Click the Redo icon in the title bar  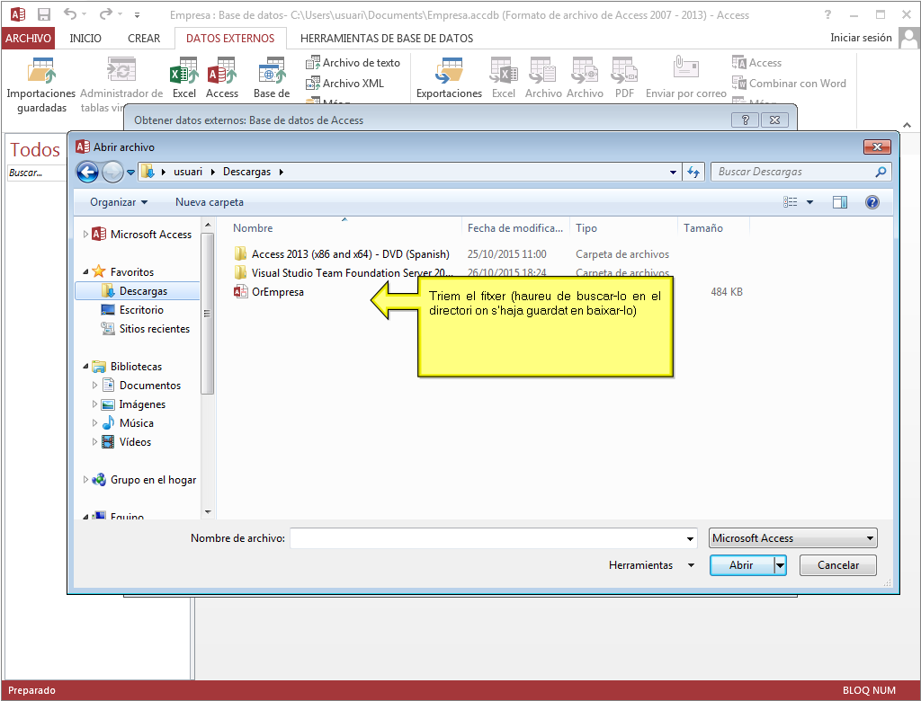pos(106,14)
